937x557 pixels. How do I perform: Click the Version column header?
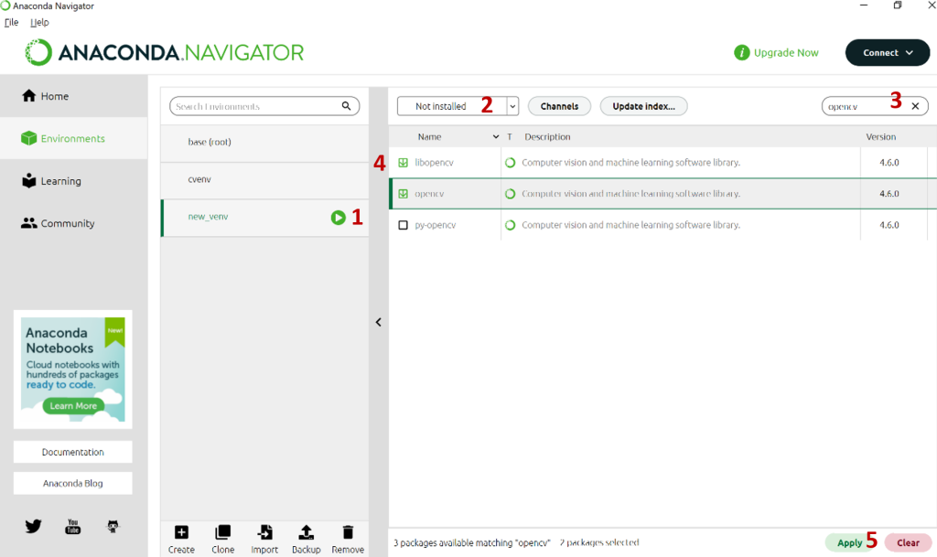[881, 136]
